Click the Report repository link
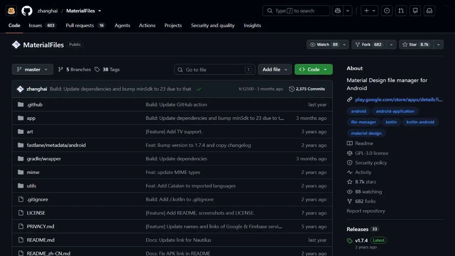 [x=366, y=211]
